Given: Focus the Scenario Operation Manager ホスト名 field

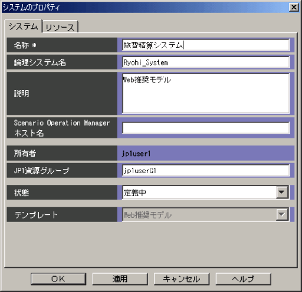Looking at the screenshot, I should point(206,128).
